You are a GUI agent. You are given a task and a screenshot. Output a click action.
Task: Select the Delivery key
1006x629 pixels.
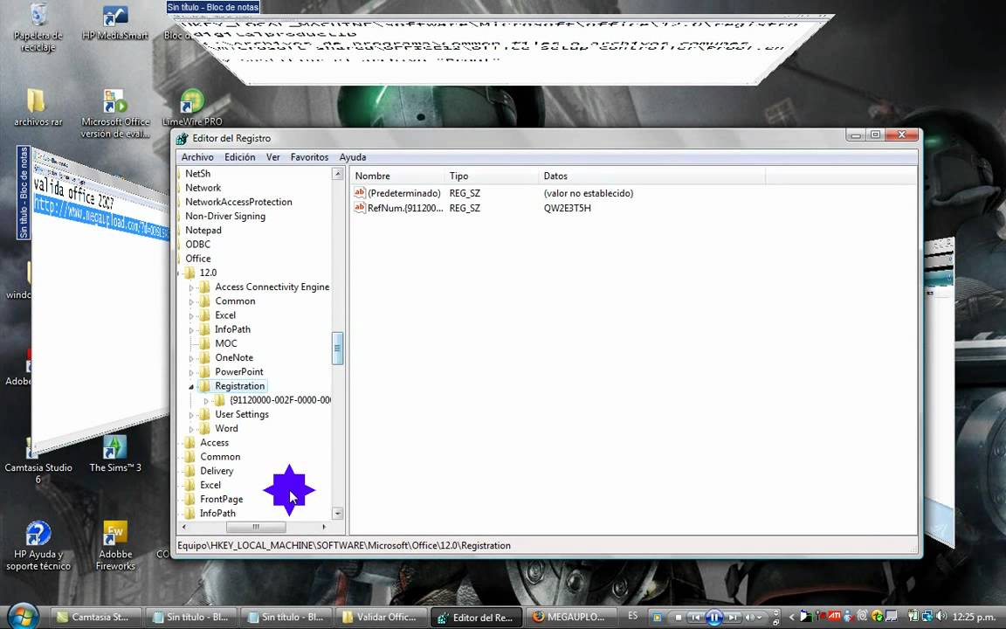(217, 471)
